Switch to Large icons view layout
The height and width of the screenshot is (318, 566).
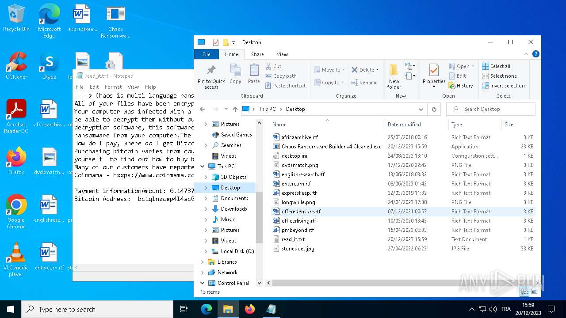(534, 291)
